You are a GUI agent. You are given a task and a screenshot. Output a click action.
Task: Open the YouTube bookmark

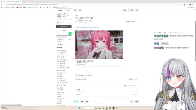19,7
